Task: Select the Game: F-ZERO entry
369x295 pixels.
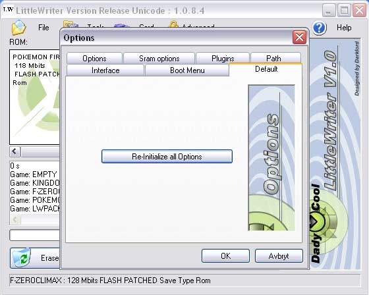Action: [x=34, y=192]
